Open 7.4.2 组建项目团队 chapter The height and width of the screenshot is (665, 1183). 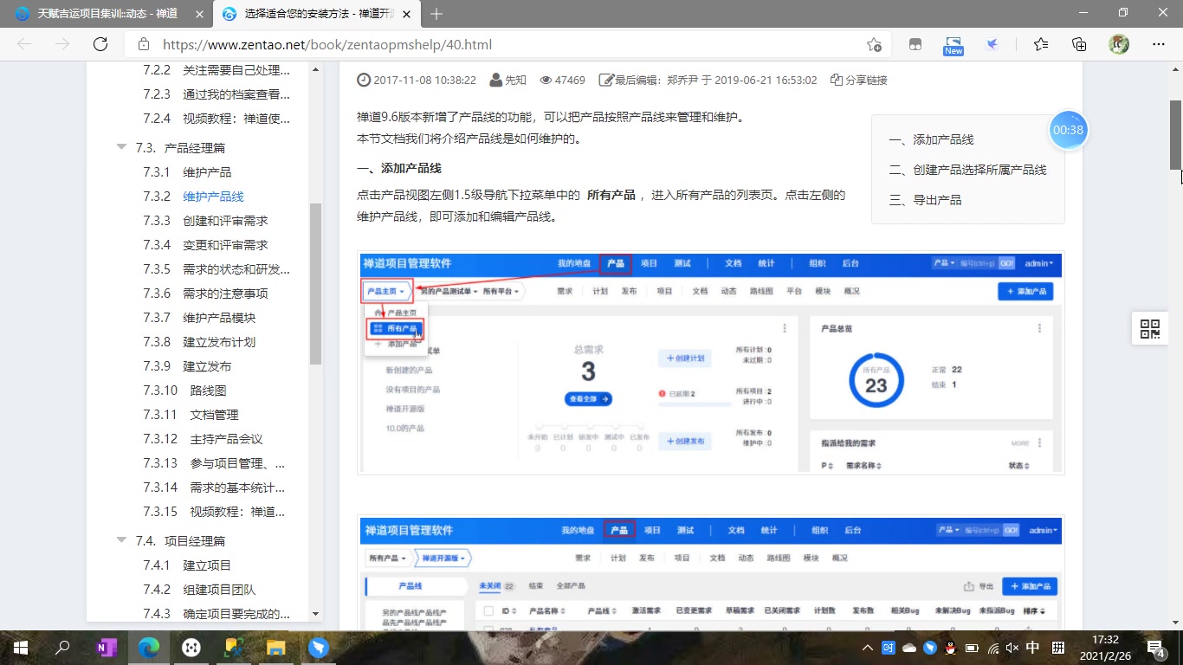[199, 590]
